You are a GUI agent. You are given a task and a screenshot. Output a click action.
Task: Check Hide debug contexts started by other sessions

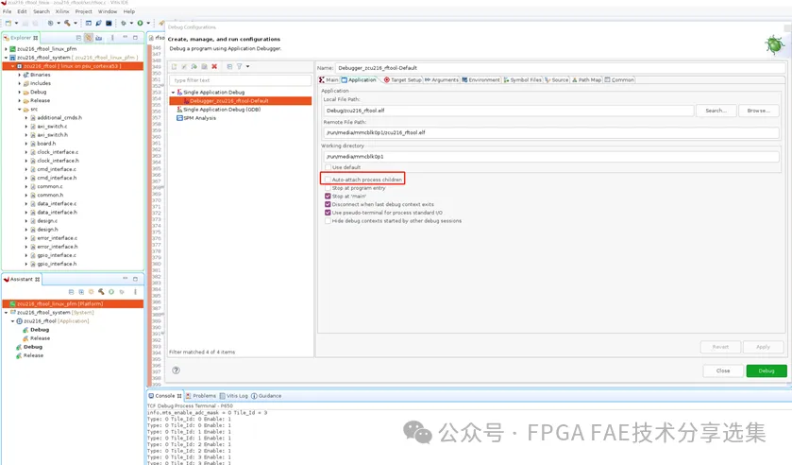click(328, 220)
